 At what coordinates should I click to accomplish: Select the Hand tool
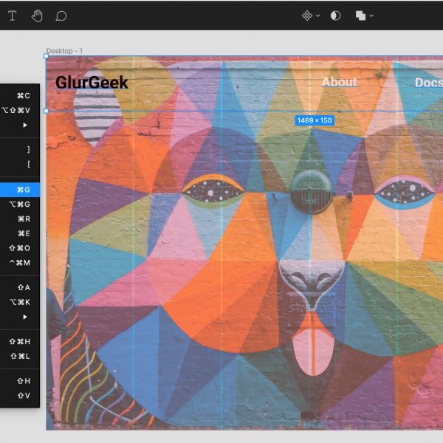(x=36, y=16)
